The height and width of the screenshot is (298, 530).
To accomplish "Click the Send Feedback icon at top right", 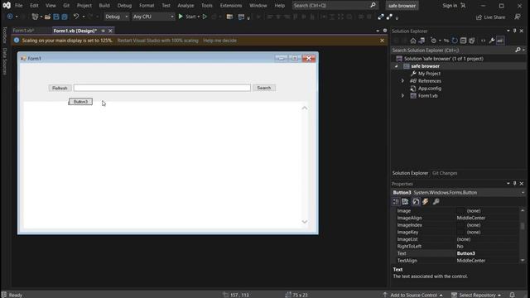I will tap(518, 17).
